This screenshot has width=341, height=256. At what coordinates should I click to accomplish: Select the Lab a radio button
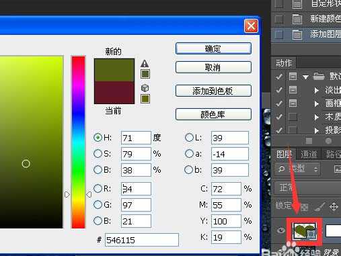coord(189,154)
